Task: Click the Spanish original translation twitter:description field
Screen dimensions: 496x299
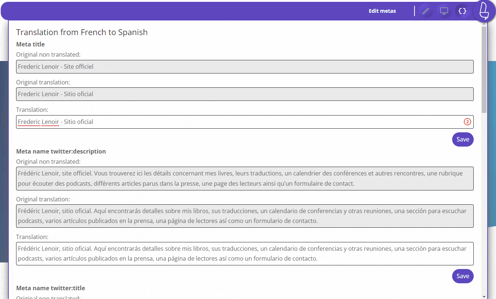Action: coord(245,216)
